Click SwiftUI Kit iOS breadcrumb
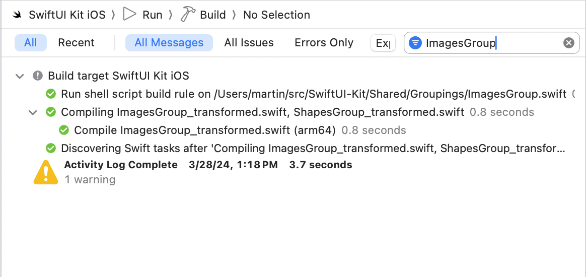The width and height of the screenshot is (586, 277). click(x=67, y=15)
